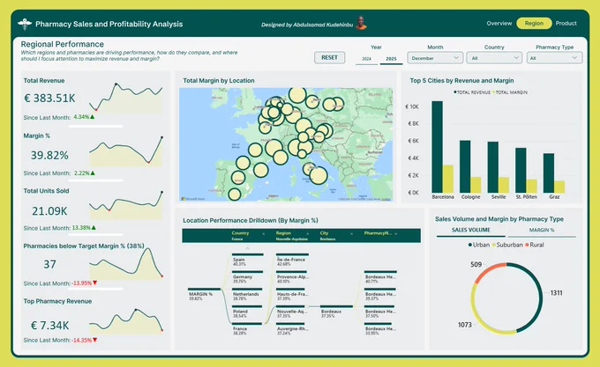The height and width of the screenshot is (367, 600).
Task: Click red down arrow beside -14.35%
Action: (x=95, y=340)
